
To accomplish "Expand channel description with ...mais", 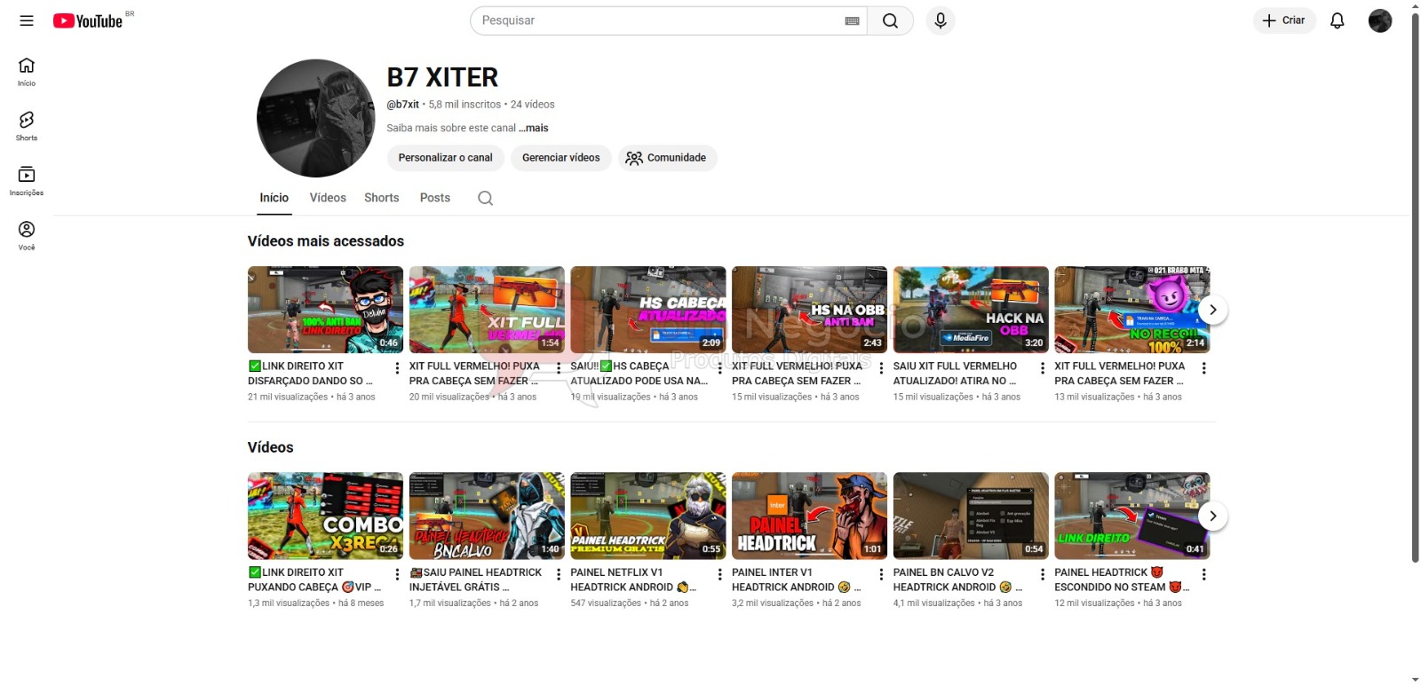I will pyautogui.click(x=534, y=128).
